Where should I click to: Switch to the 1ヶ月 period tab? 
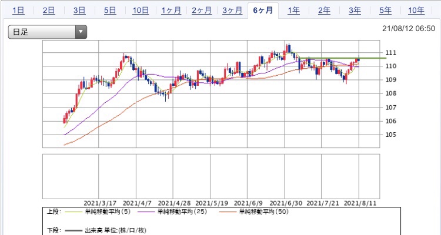click(171, 11)
